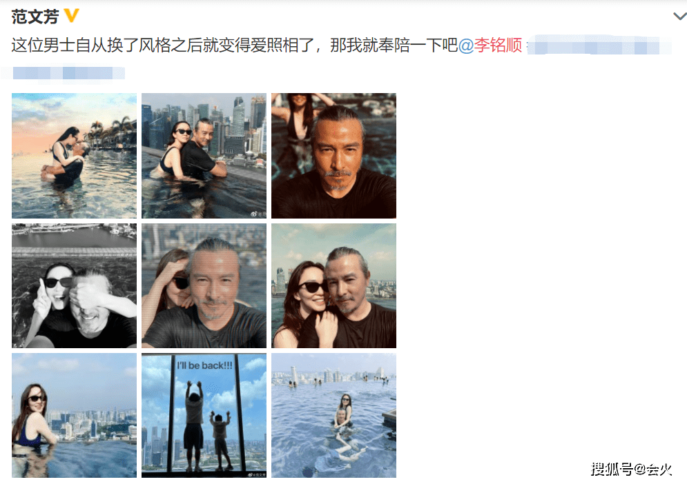Click the yellow V verified badge
This screenshot has height=484, width=687.
click(71, 16)
